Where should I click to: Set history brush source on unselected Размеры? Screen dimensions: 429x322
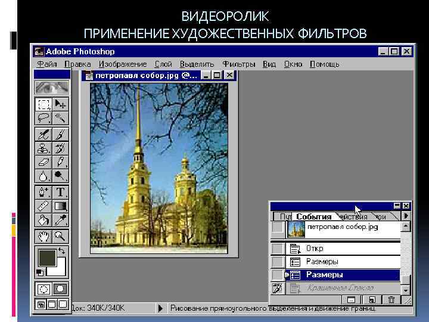coord(278,262)
